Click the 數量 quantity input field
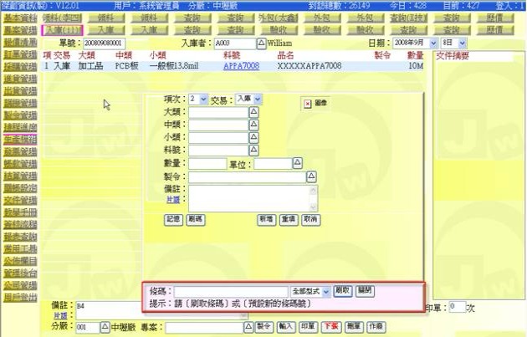The width and height of the screenshot is (527, 337). 207,164
